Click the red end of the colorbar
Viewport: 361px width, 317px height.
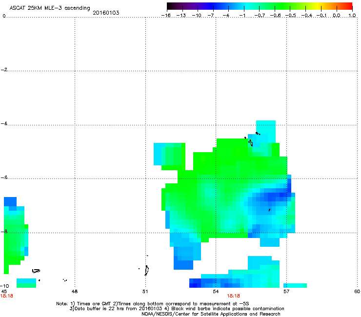pos(349,6)
